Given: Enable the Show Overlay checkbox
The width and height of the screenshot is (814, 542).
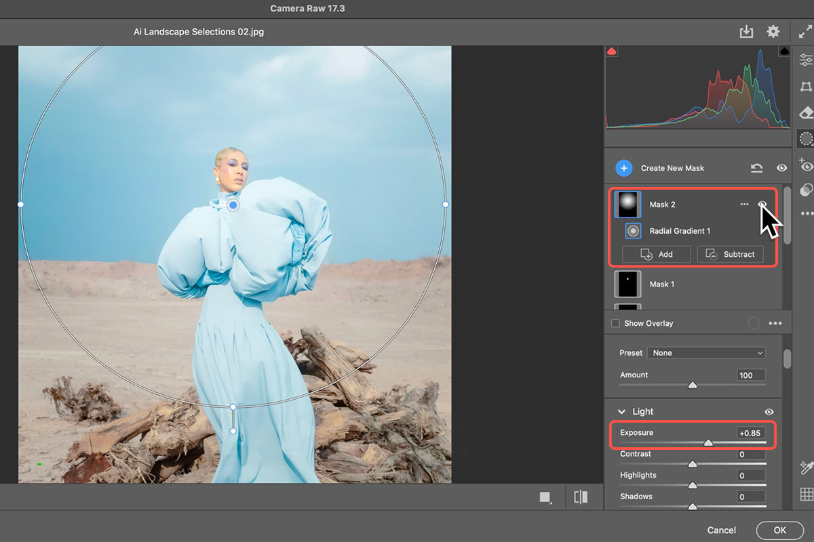Looking at the screenshot, I should point(615,323).
